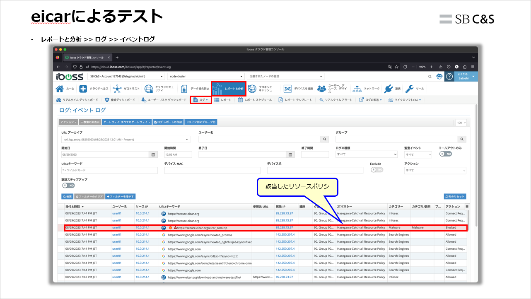Click フィルターを増やす button
Viewport: 531px width, 299px height.
click(x=120, y=196)
